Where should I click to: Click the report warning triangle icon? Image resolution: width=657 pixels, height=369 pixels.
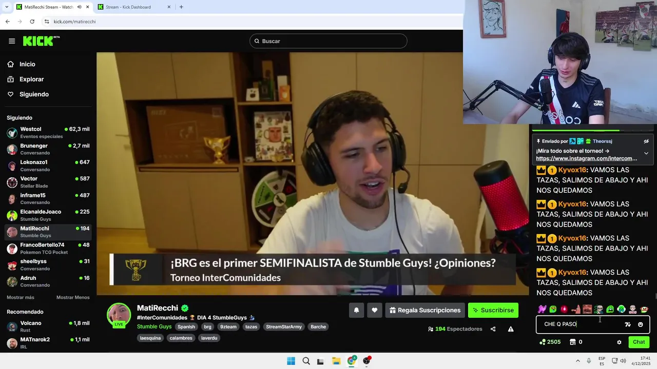[511, 329]
